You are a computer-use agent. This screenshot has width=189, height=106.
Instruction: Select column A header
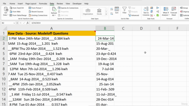(51, 28)
